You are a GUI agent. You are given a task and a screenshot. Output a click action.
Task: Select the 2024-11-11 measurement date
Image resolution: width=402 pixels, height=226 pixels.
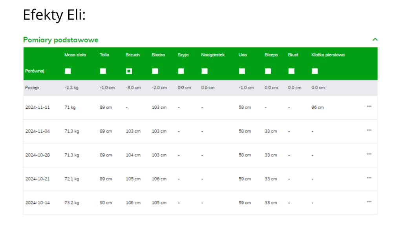click(38, 107)
